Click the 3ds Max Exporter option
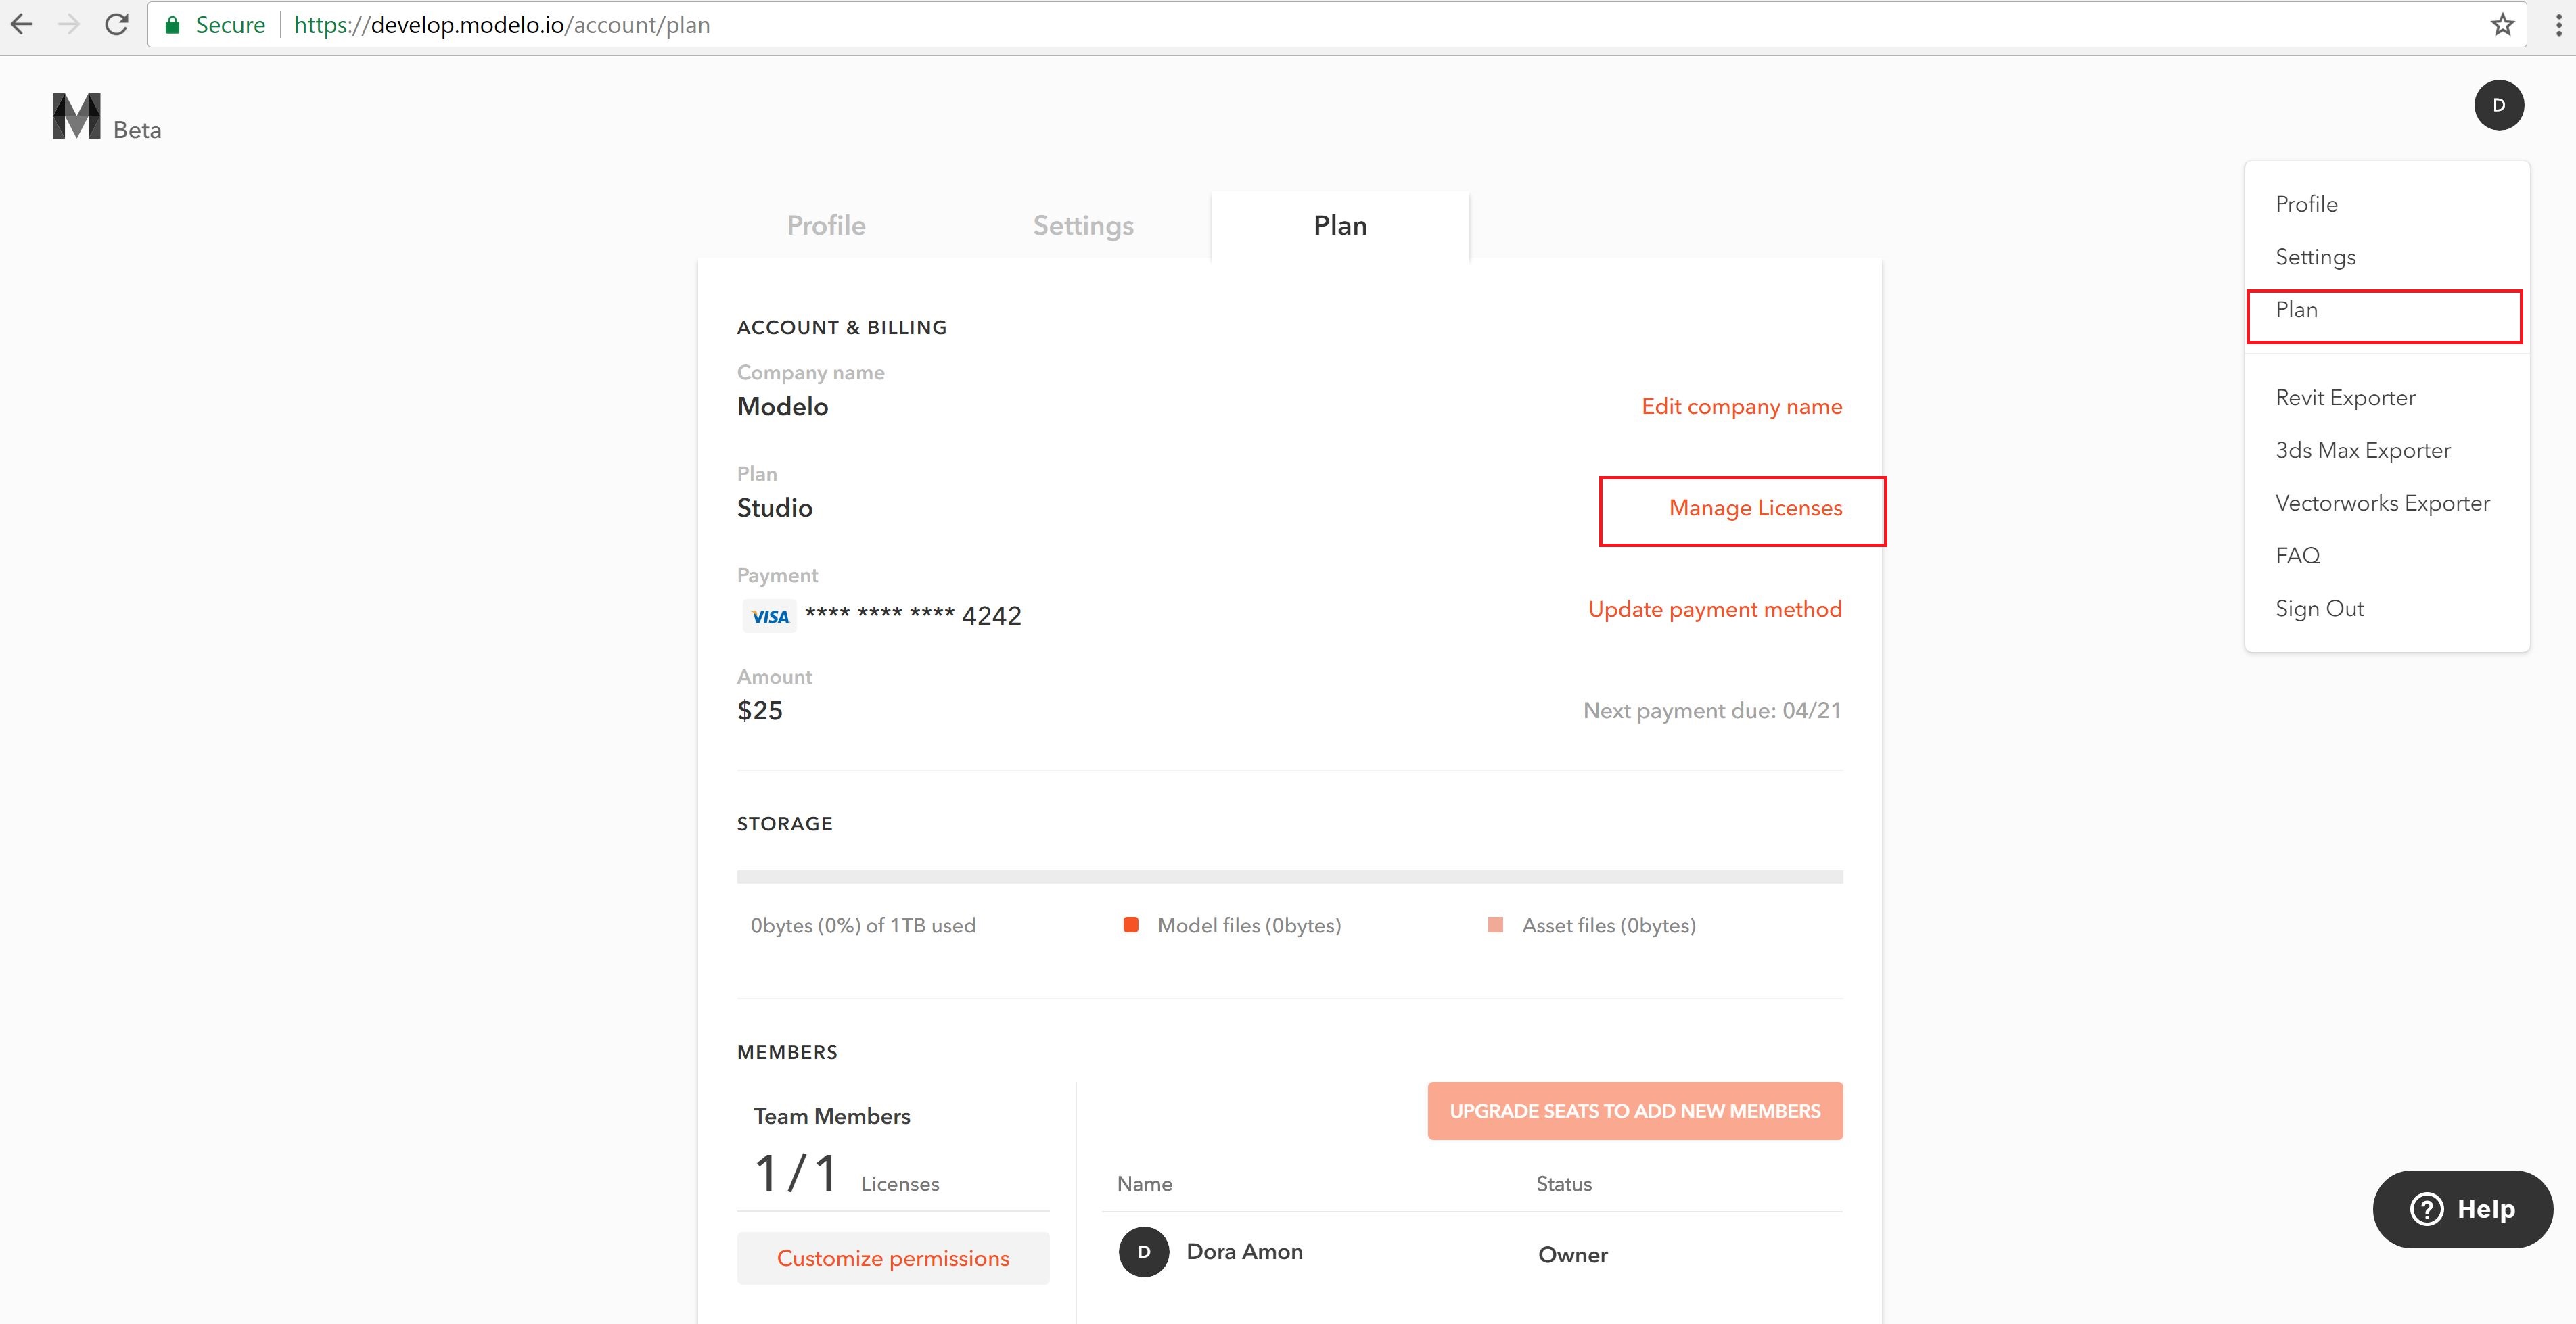This screenshot has width=2576, height=1324. [x=2362, y=449]
